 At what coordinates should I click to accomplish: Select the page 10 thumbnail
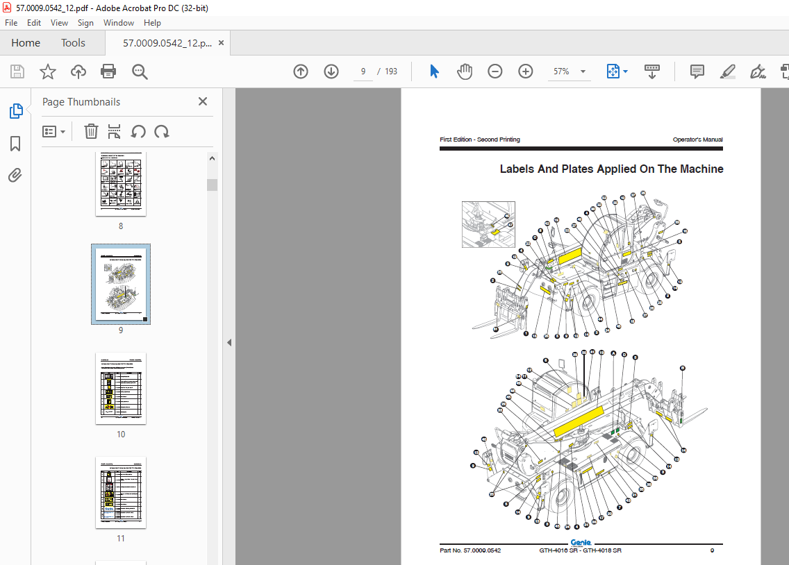click(121, 388)
